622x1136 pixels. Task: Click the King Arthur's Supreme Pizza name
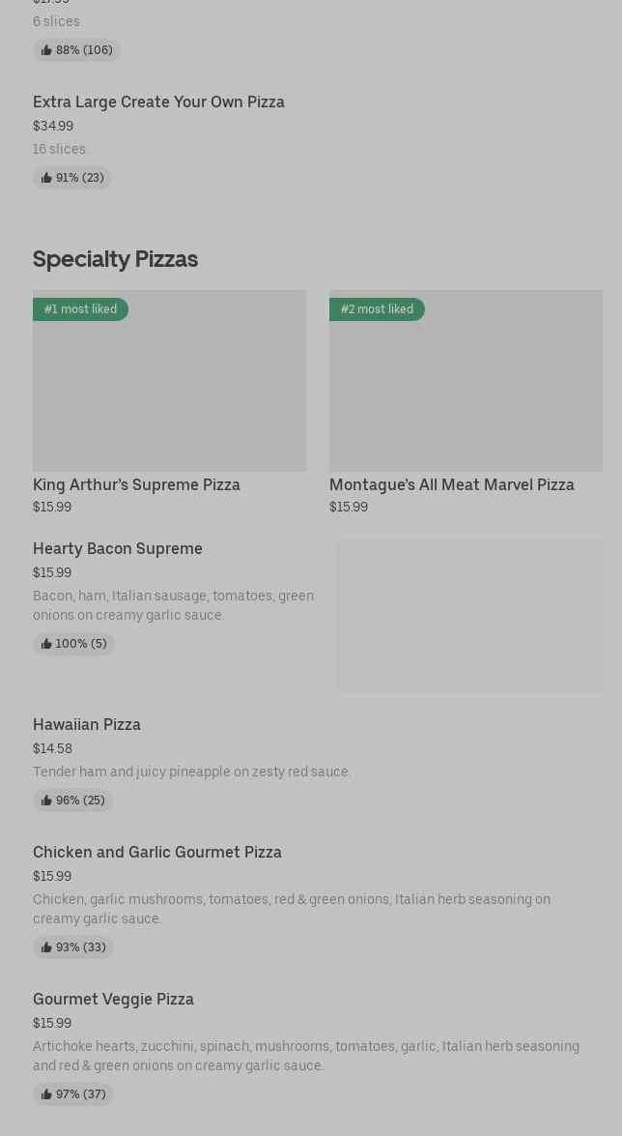coord(136,484)
